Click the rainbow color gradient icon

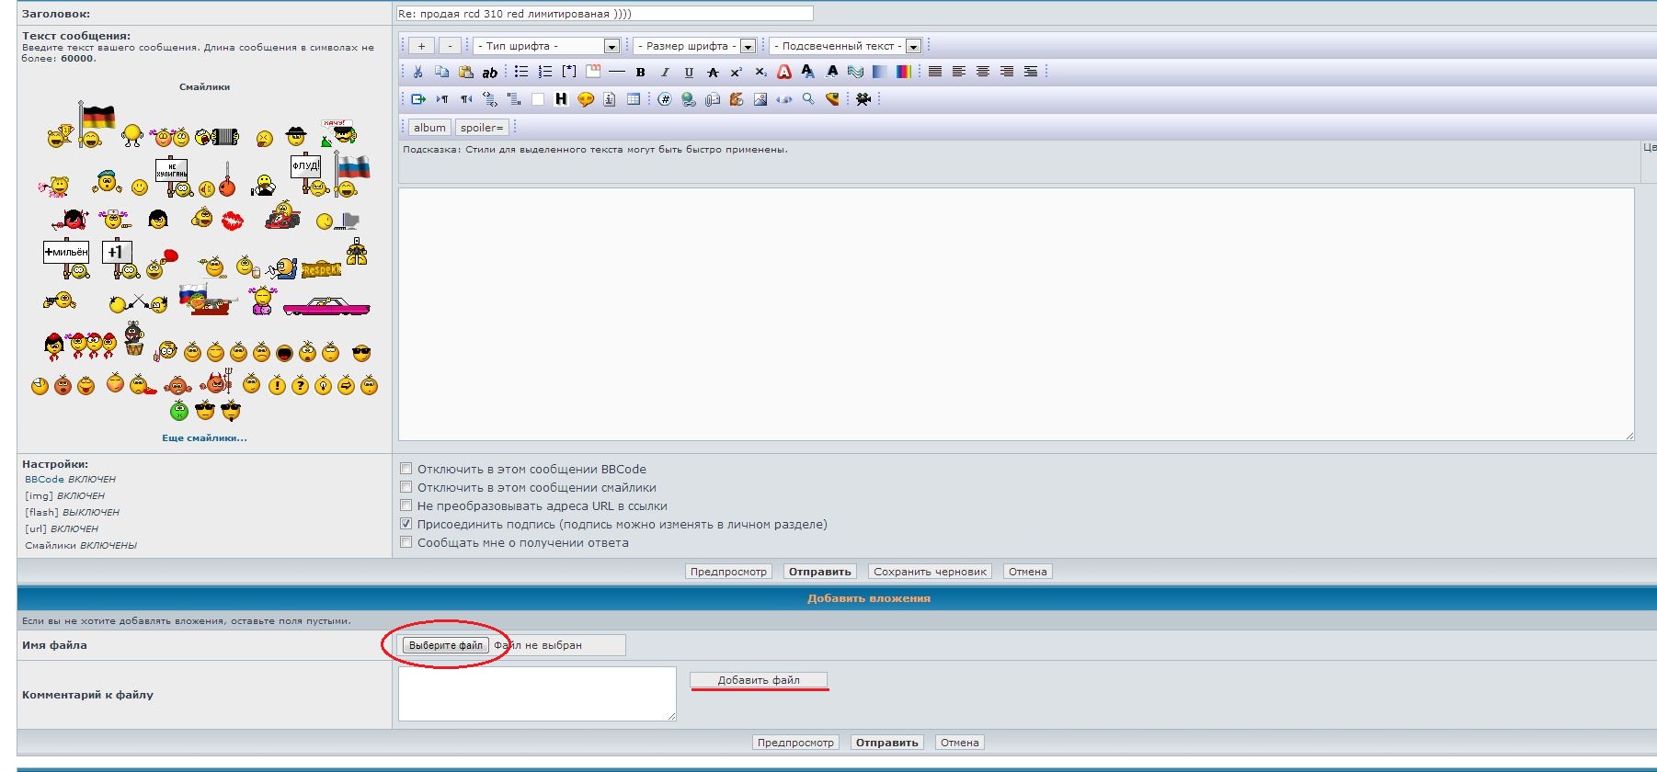tap(904, 72)
